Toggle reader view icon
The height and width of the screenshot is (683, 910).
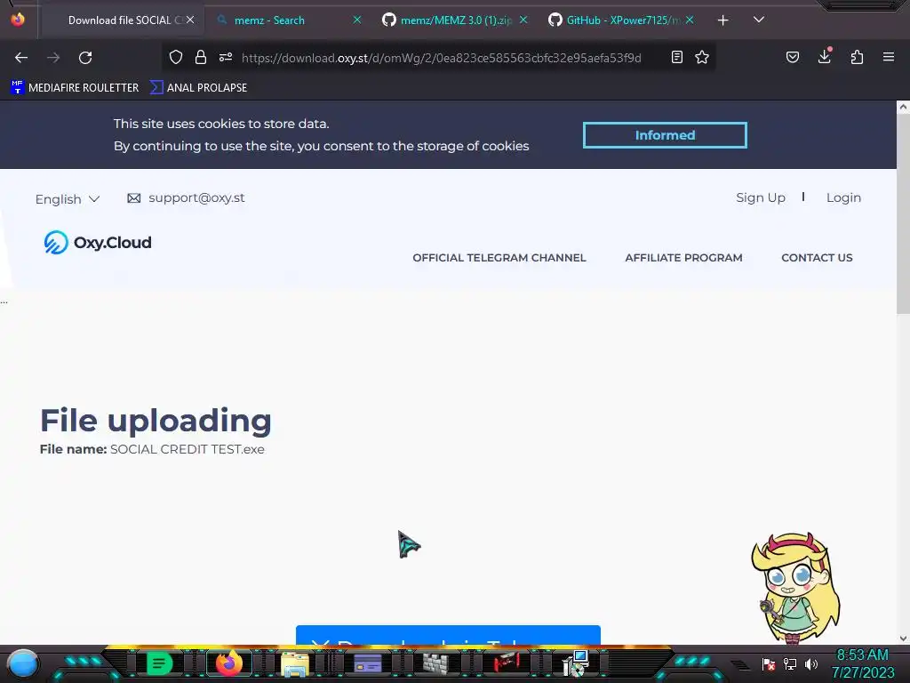(676, 57)
